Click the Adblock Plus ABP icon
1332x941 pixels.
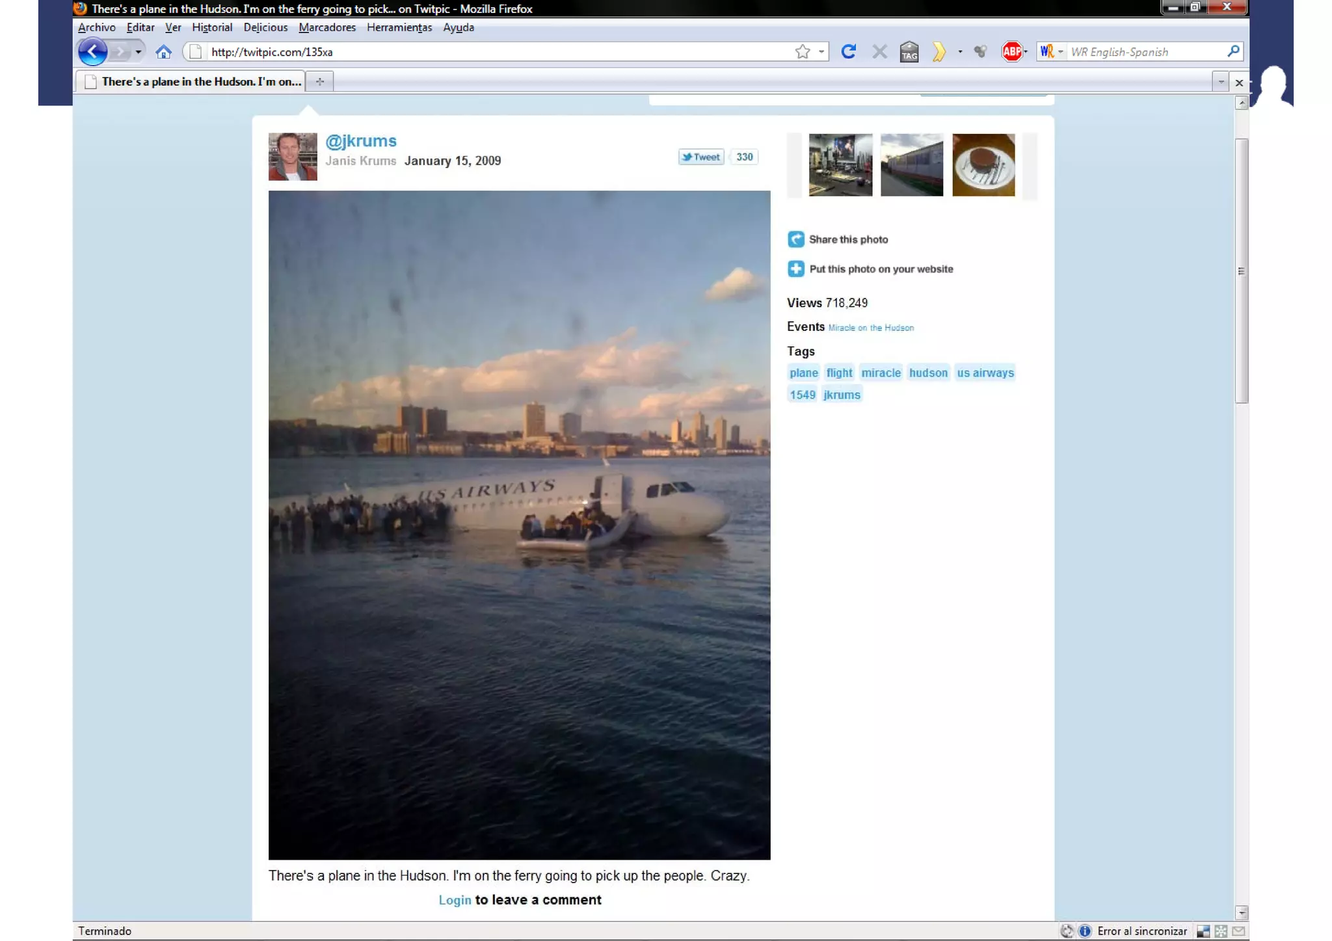click(x=1011, y=51)
